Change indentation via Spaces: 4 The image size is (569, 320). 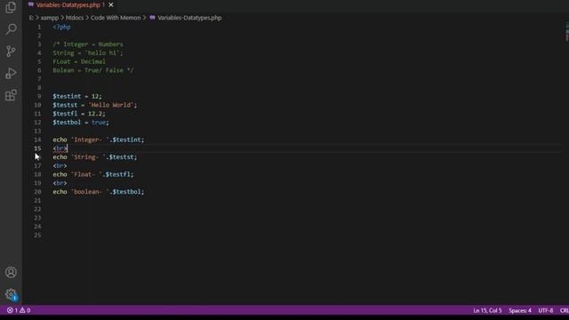coord(519,310)
